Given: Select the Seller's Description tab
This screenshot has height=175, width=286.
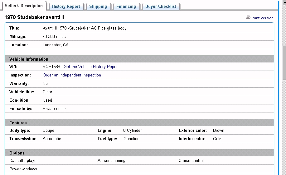Looking at the screenshot, I should (x=24, y=6).
